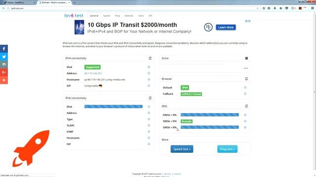Close the IPv6 test browser tab

pos(69,2)
